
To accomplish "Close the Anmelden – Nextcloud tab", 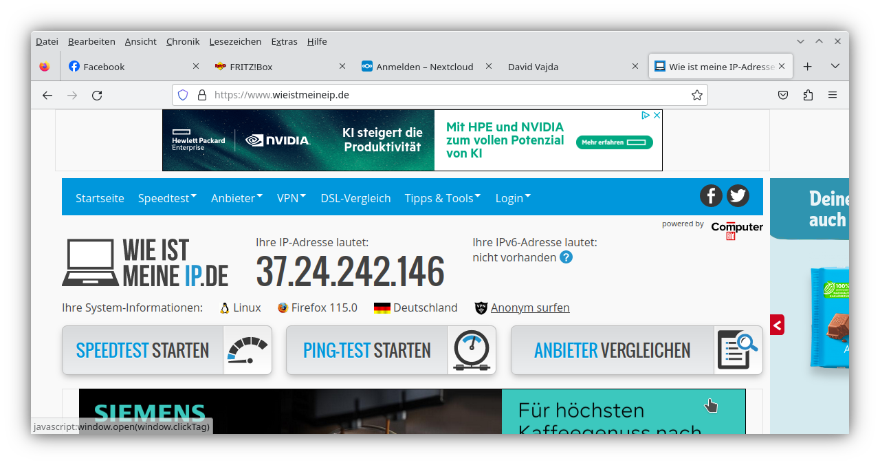I will tap(489, 66).
